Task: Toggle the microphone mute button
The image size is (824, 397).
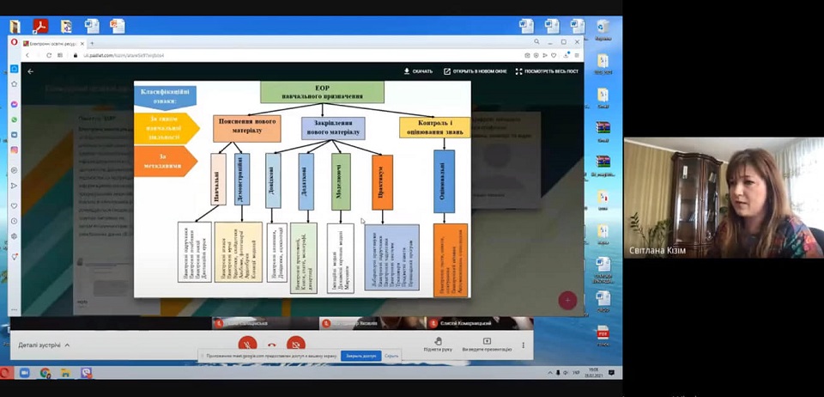Action: point(248,345)
